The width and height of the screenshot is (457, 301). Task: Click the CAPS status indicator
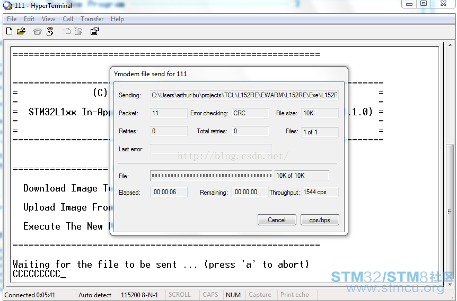click(x=210, y=295)
